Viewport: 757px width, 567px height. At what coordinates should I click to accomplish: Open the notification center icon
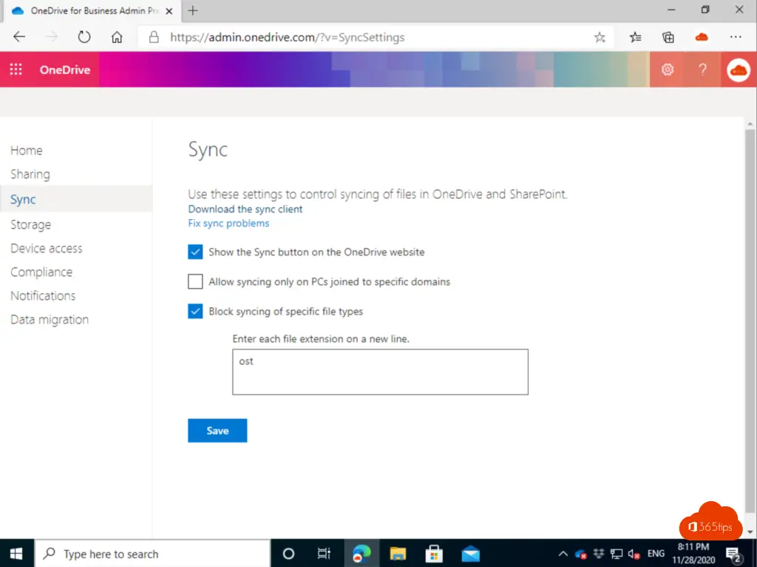point(733,554)
